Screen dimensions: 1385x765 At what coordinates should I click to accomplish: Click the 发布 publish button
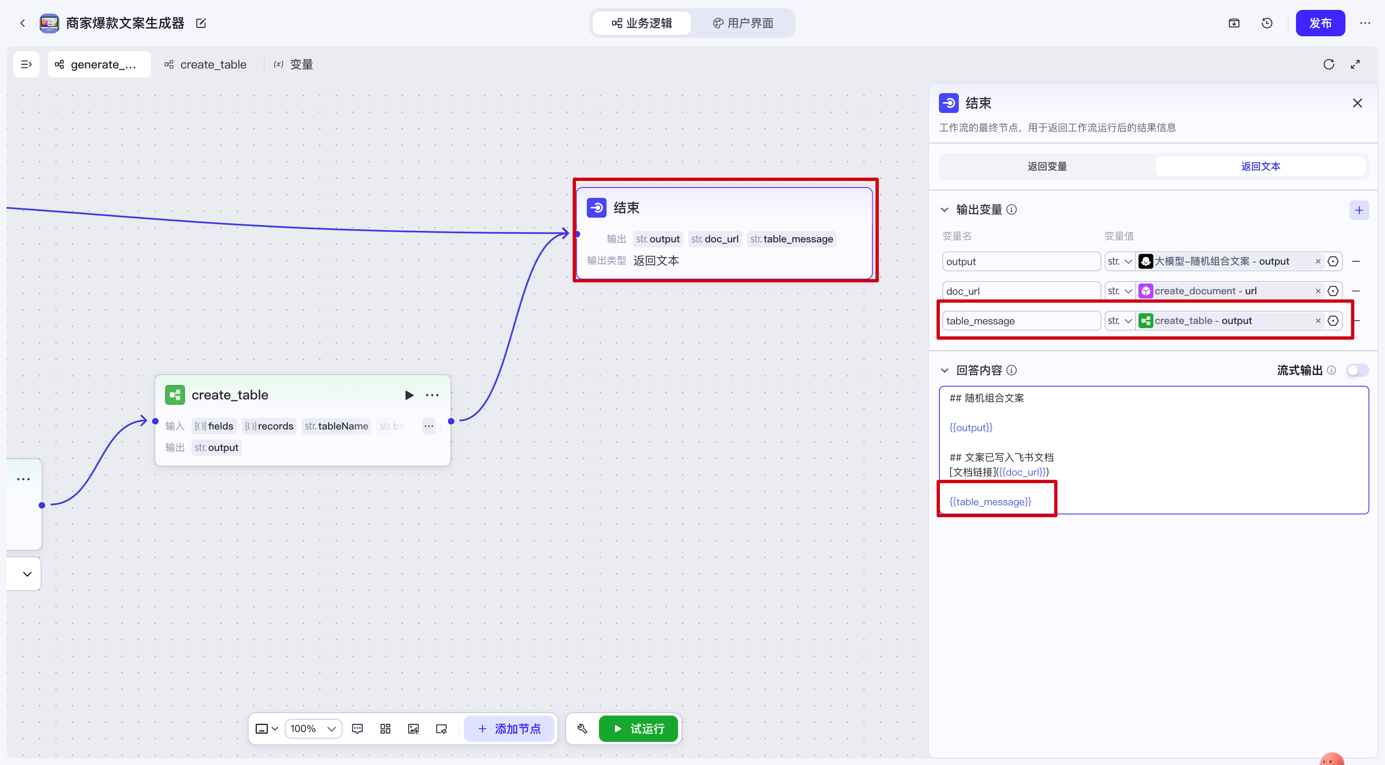pyautogui.click(x=1320, y=23)
